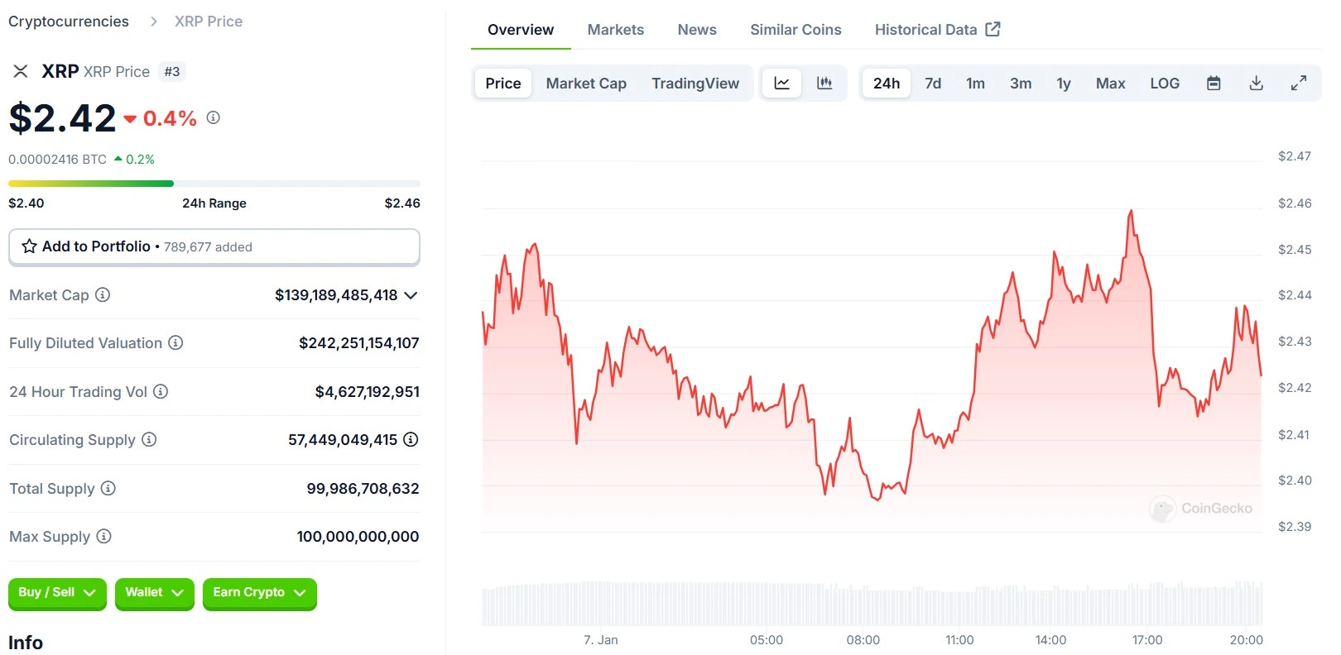Open the Markets tab
This screenshot has width=1341, height=655.
[615, 30]
